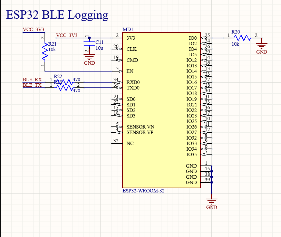The image size is (281, 237).
Task: Click the "IO32" pin name
Action: [192, 138]
